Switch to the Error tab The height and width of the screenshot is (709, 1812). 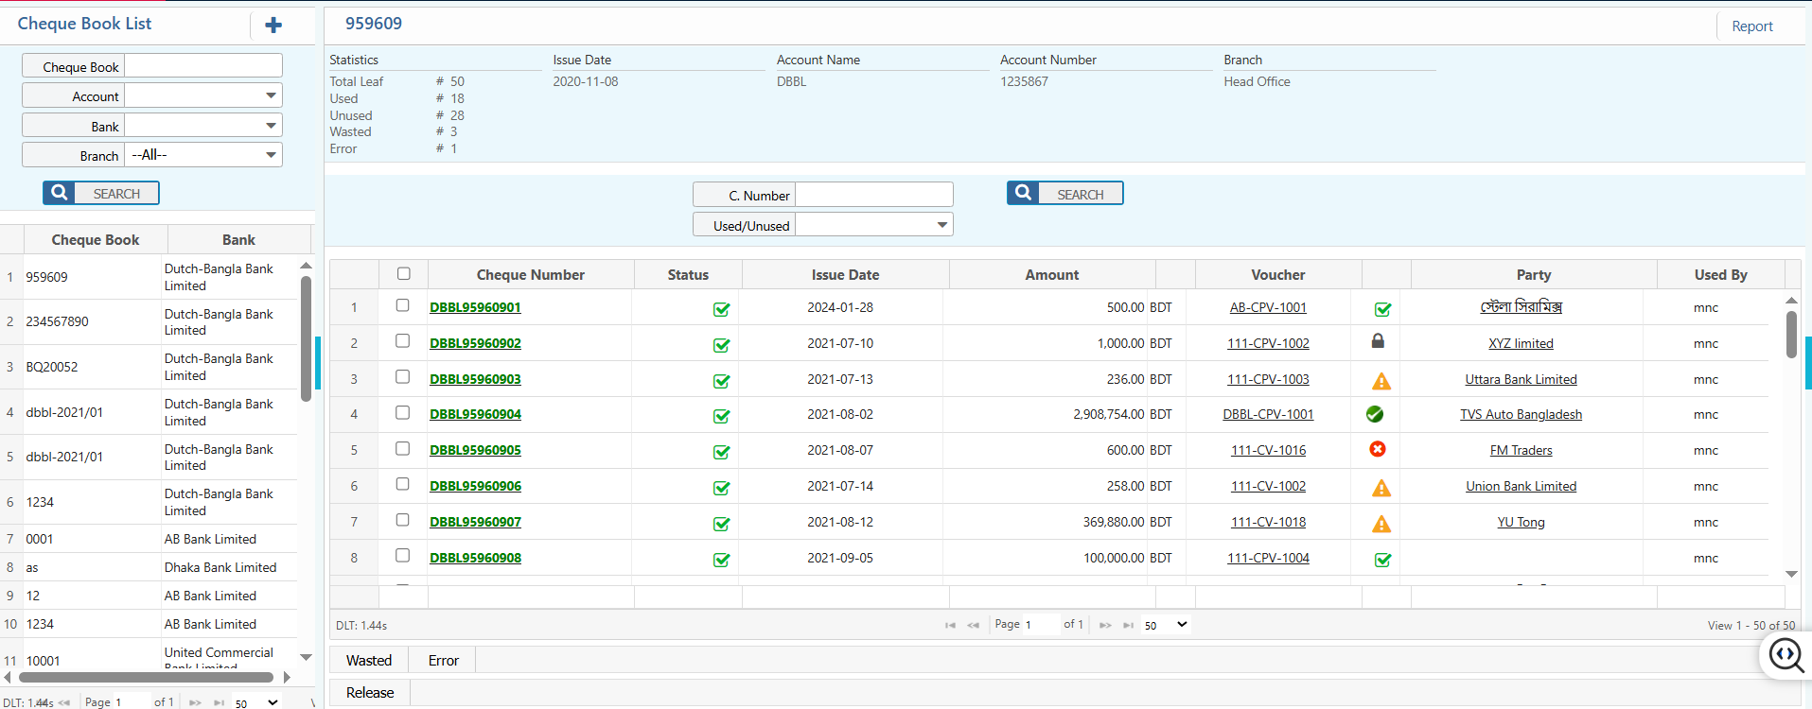(443, 661)
